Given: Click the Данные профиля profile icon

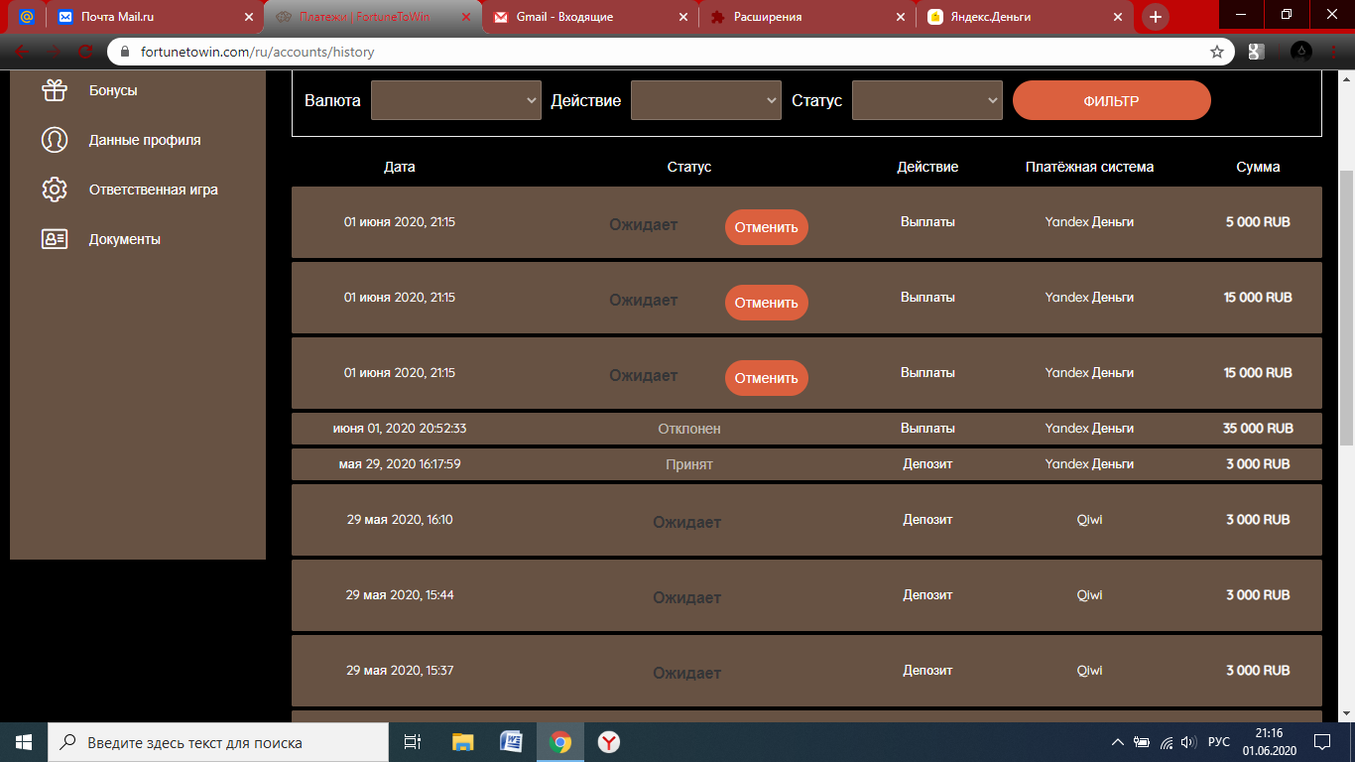Looking at the screenshot, I should click(x=55, y=140).
